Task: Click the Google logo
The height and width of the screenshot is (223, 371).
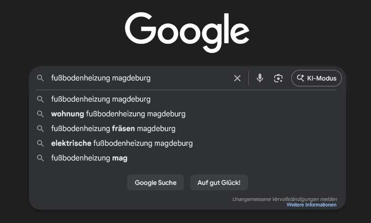Action: (x=187, y=32)
